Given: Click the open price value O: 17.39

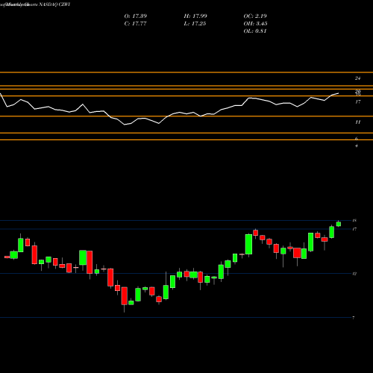Looking at the screenshot, I should coord(136,16).
